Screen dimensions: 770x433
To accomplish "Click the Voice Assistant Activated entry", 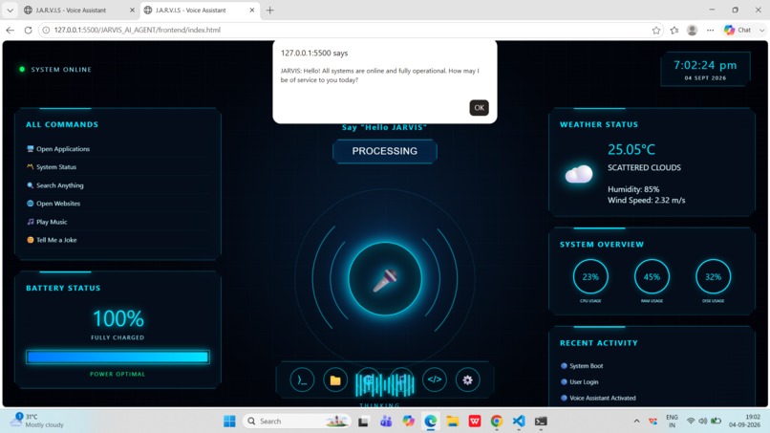I will click(598, 398).
